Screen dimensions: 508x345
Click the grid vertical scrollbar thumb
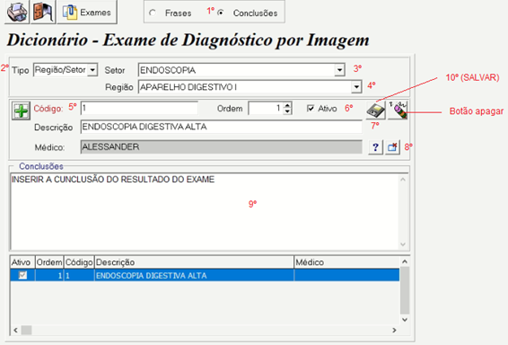click(x=405, y=290)
